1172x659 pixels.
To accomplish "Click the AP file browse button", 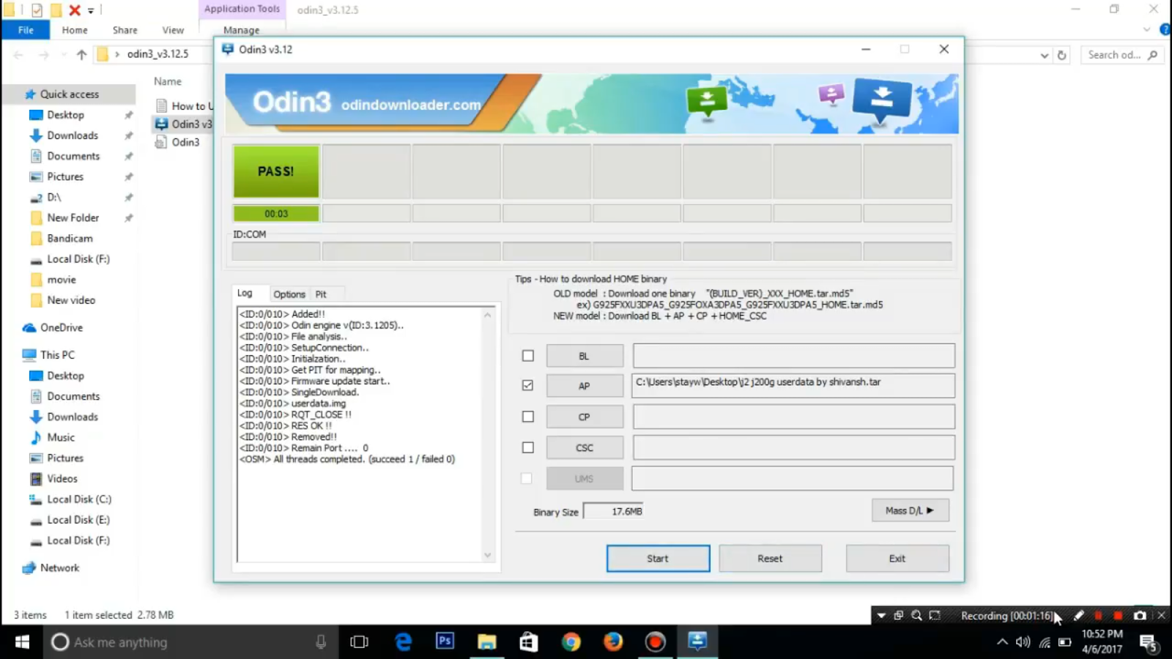I will pos(585,386).
